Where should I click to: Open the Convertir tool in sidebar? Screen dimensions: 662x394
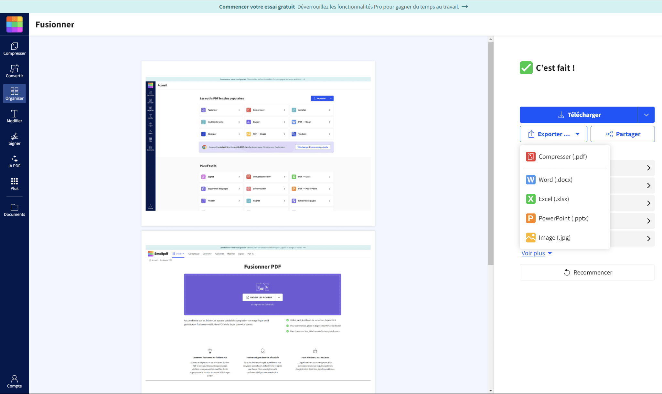14,71
